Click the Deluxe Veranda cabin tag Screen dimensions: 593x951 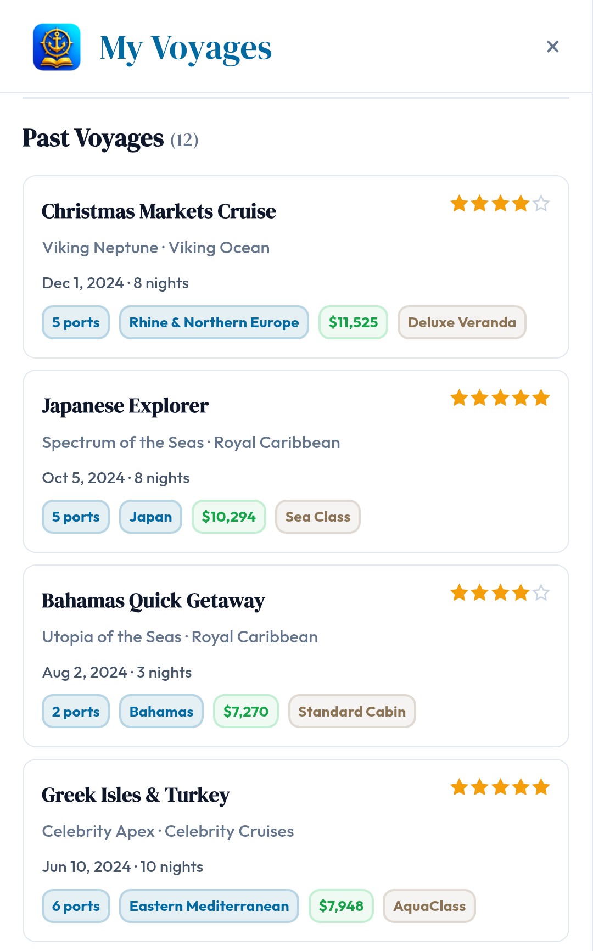click(462, 322)
